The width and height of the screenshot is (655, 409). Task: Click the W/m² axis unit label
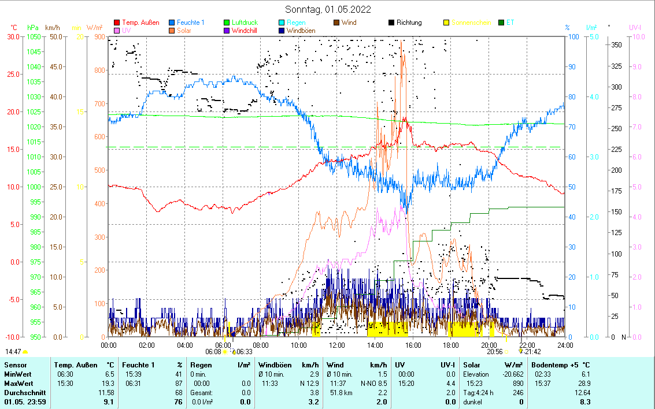pos(94,27)
